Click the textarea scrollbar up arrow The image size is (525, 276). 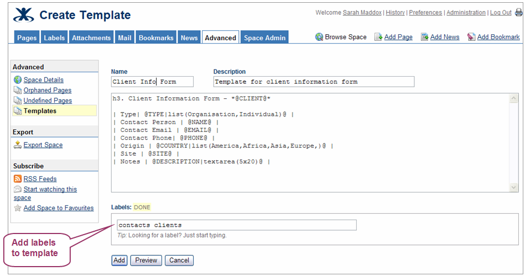[x=513, y=98]
